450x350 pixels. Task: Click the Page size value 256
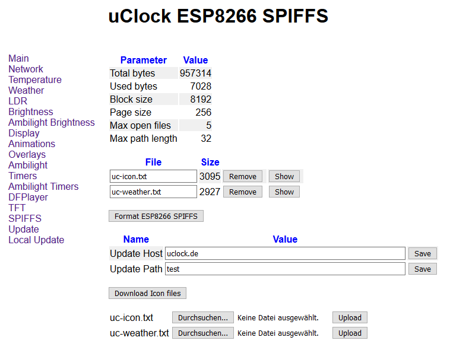click(204, 112)
